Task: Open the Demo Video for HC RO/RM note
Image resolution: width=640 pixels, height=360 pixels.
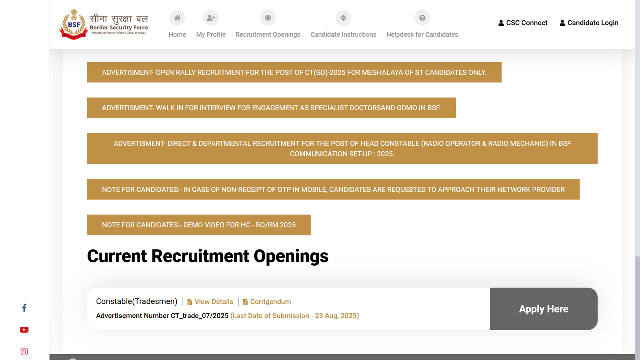Action: (x=199, y=225)
